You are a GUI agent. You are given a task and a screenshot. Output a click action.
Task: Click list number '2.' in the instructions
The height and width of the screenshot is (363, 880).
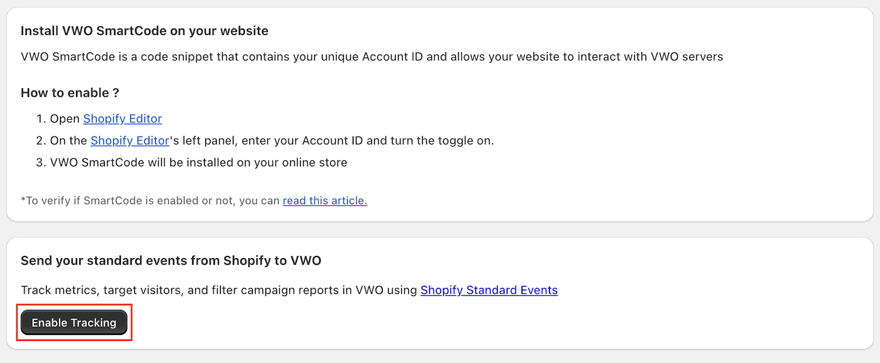click(41, 141)
